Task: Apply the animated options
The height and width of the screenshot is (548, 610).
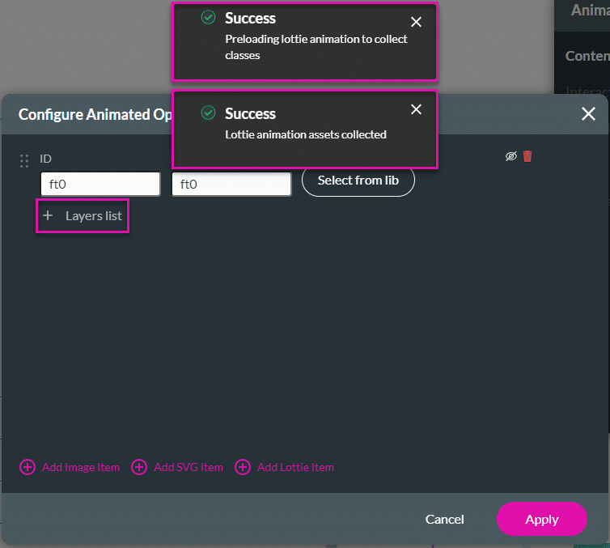Action: 541,519
